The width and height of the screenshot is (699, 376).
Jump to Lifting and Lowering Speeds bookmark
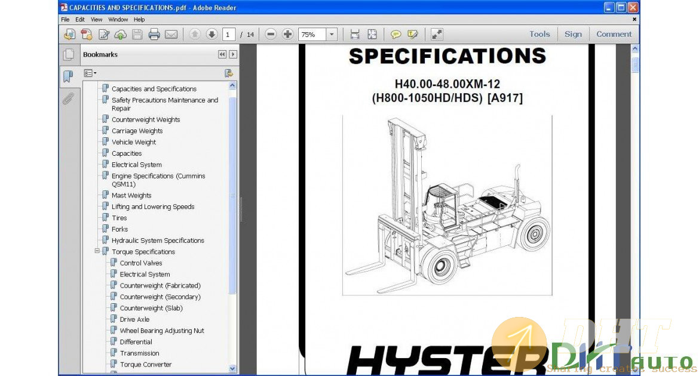[x=153, y=207]
